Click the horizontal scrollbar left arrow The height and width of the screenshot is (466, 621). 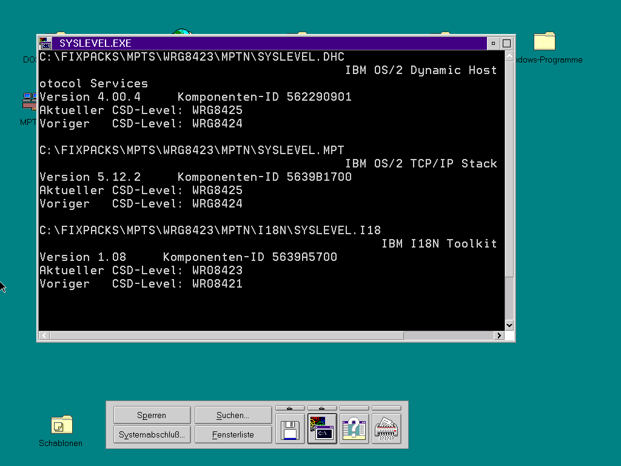pos(44,336)
